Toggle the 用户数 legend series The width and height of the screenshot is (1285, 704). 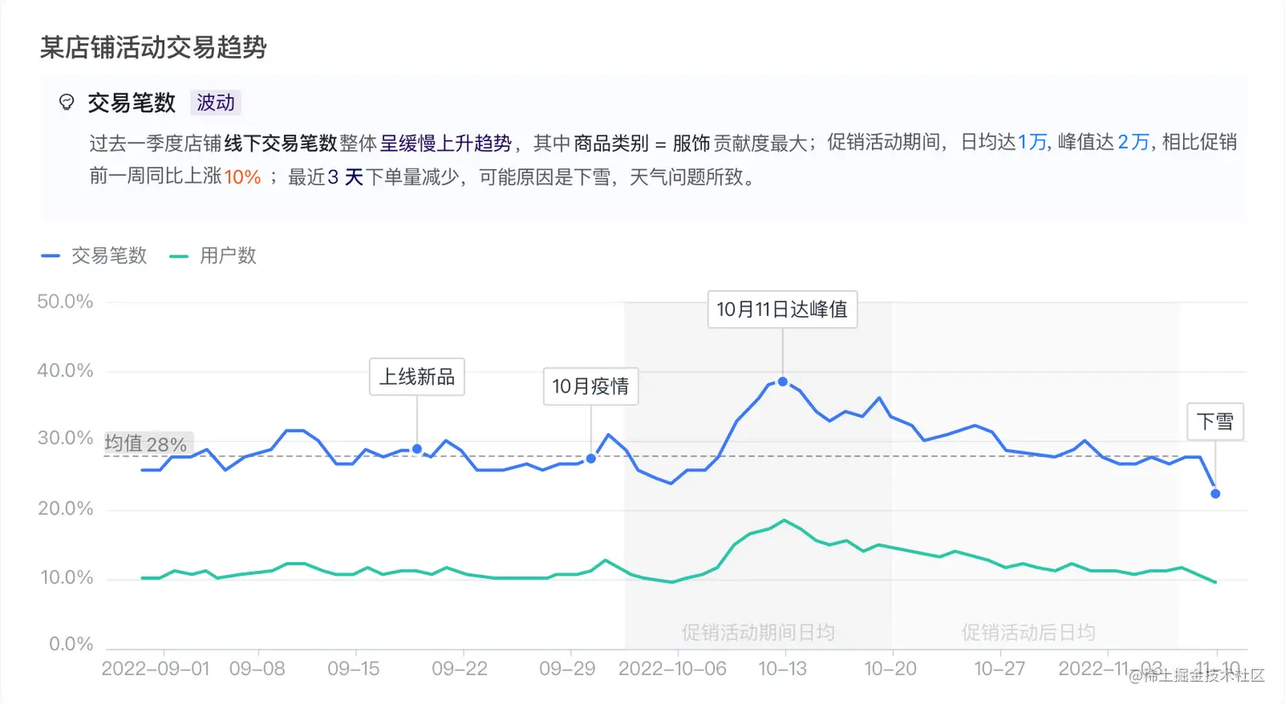tap(212, 256)
